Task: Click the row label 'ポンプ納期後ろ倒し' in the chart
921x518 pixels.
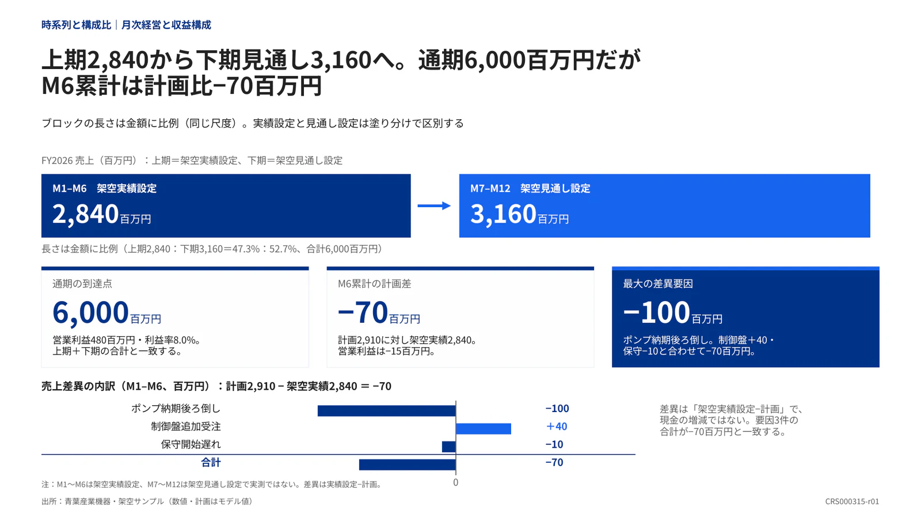Action: (x=176, y=409)
